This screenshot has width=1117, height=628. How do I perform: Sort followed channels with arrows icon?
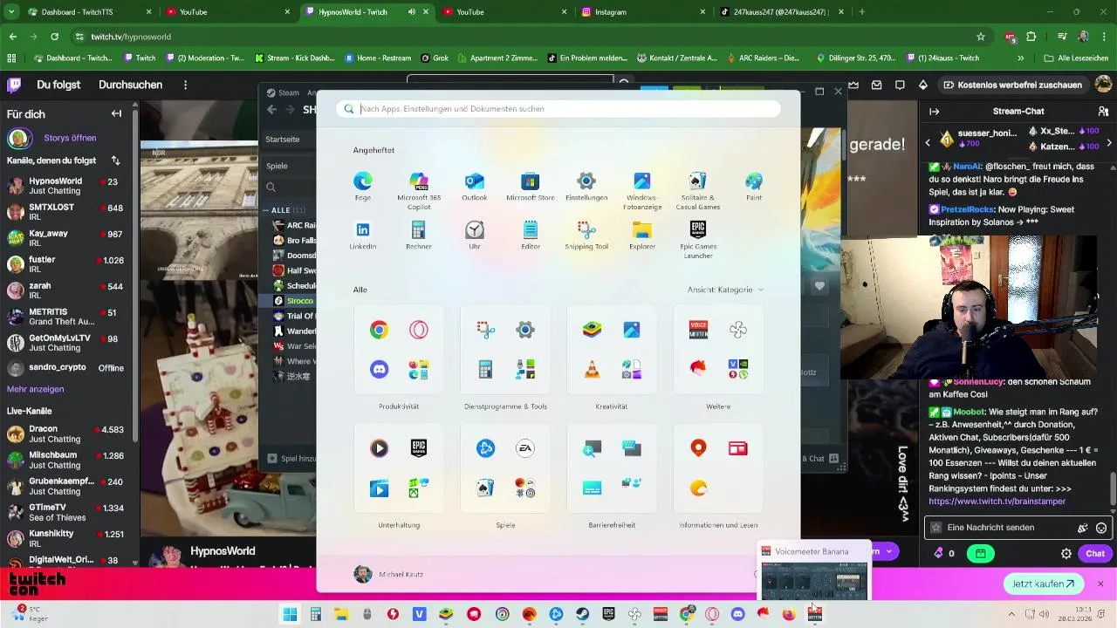[x=116, y=160]
